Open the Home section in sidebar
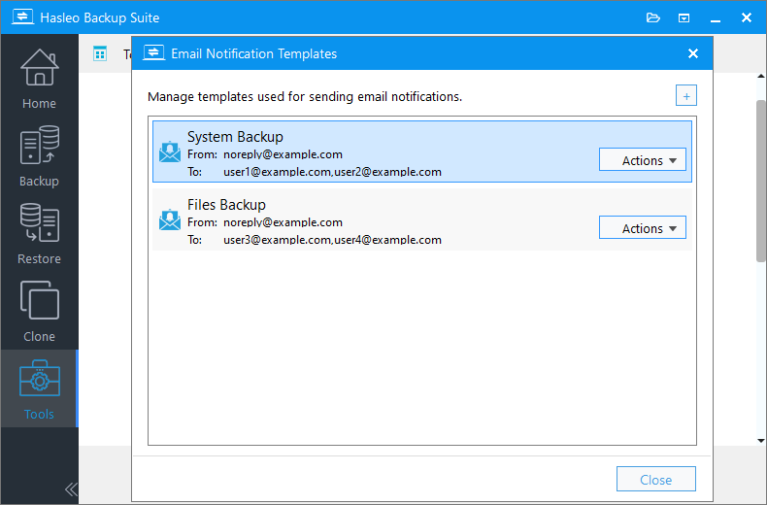Viewport: 767px width, 505px height. [x=39, y=79]
